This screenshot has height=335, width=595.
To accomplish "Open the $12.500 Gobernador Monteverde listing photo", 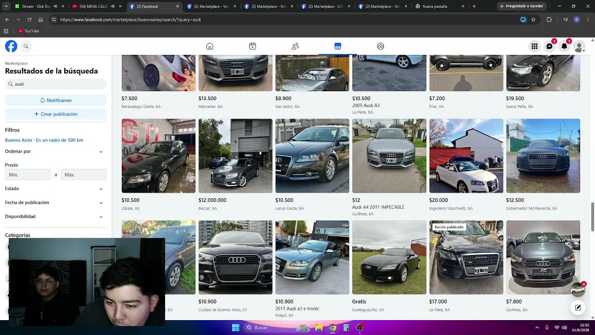I will tap(543, 156).
